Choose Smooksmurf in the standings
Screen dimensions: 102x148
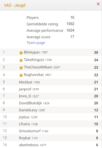[x=51, y=131]
